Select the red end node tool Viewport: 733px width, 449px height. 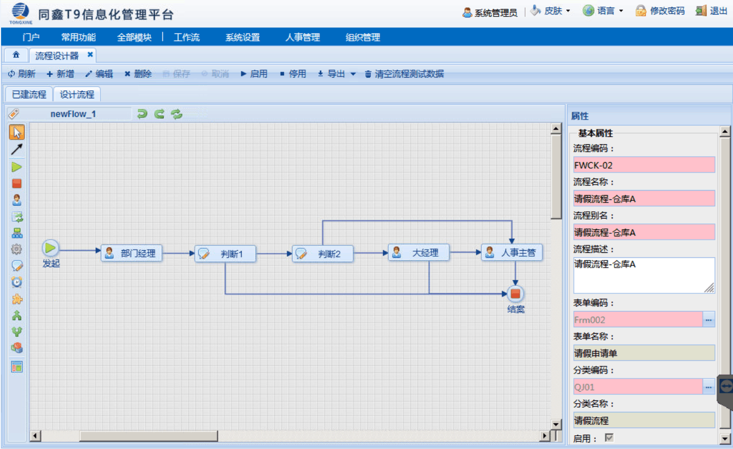(17, 184)
